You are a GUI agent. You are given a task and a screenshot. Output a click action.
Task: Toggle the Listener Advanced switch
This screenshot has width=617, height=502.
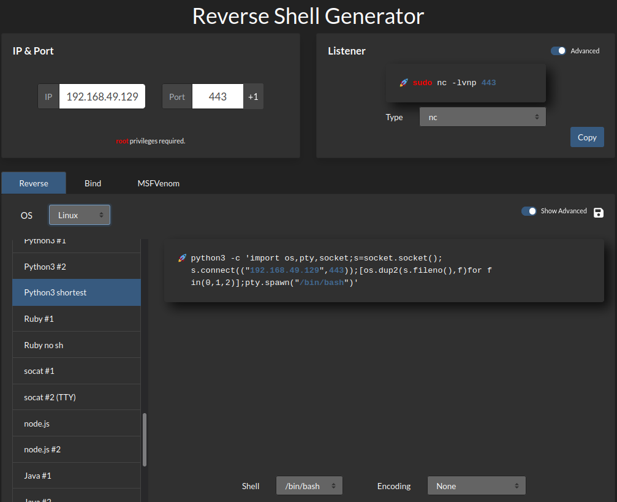tap(558, 51)
